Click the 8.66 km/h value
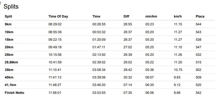The height and width of the screenshot is (103, 215). pyautogui.click(x=177, y=93)
